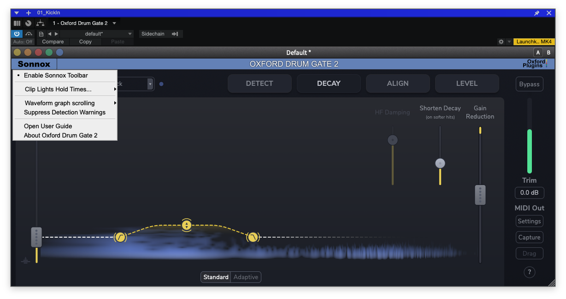Image resolution: width=566 pixels, height=299 pixels.
Task: Click the plus icon in title bar
Action: (29, 13)
